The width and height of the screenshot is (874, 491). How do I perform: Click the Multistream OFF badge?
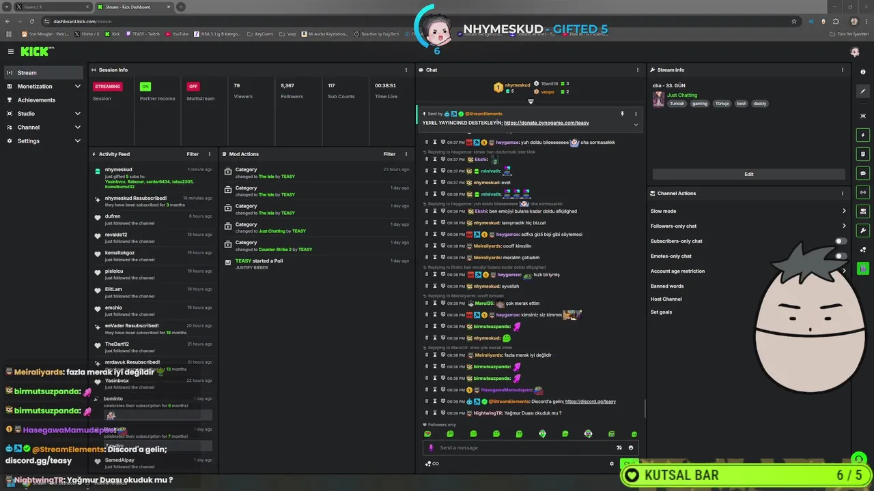[x=193, y=87]
